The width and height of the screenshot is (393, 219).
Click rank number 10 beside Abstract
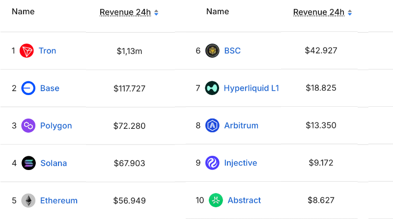pos(200,200)
